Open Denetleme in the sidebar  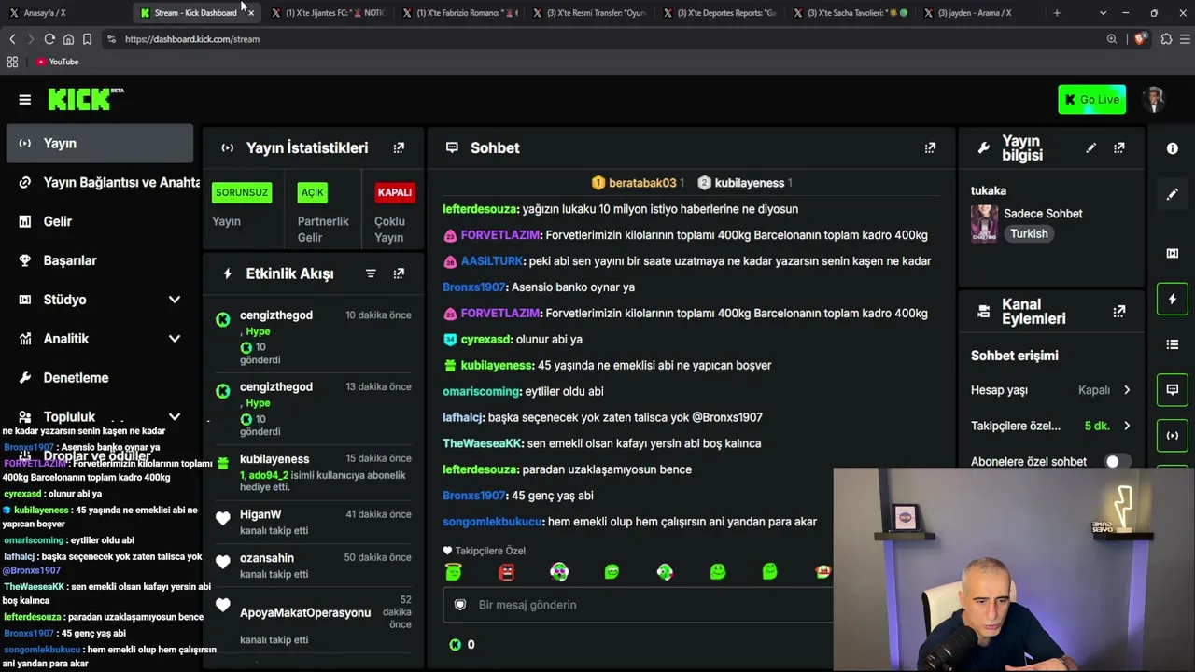pyautogui.click(x=100, y=378)
